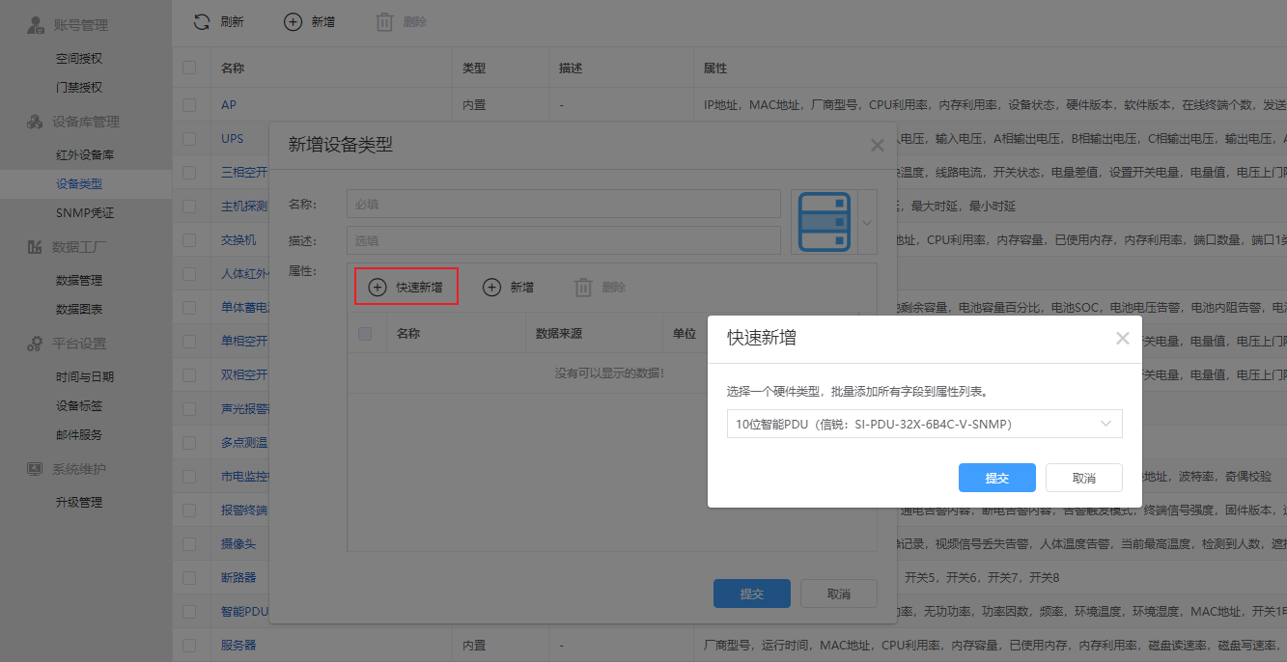Open 时间与日期 menu item
The height and width of the screenshot is (662, 1287).
(x=85, y=376)
